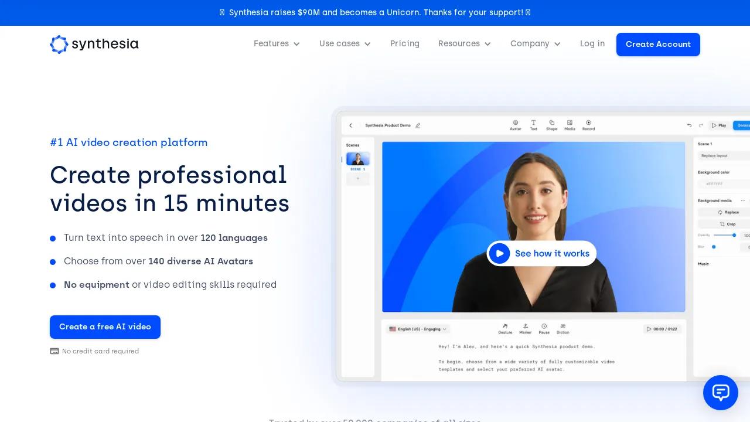Viewport: 750px width, 422px height.
Task: Click the credit card icon
Action: [x=54, y=351]
